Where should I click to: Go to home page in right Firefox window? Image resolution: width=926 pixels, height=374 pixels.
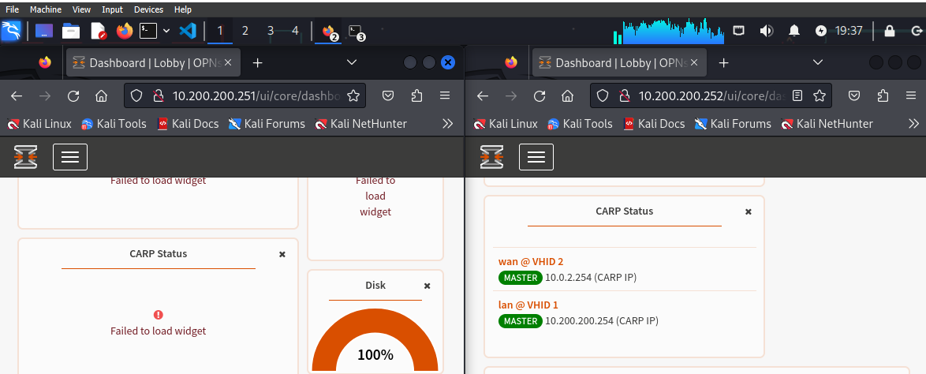[568, 95]
